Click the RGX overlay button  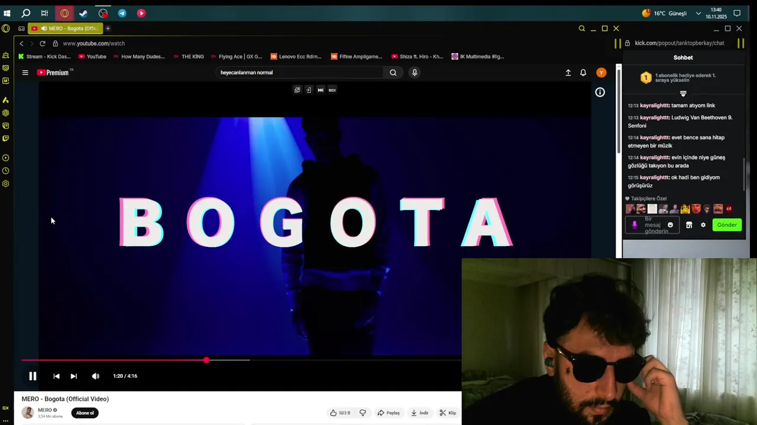point(332,90)
